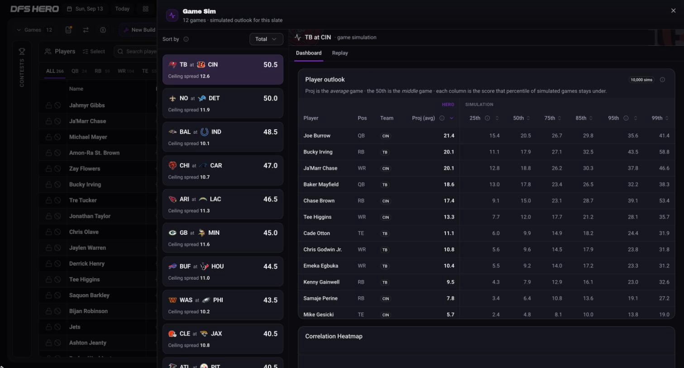The height and width of the screenshot is (368, 684).
Task: Open the Total sort dropdown
Action: 266,39
